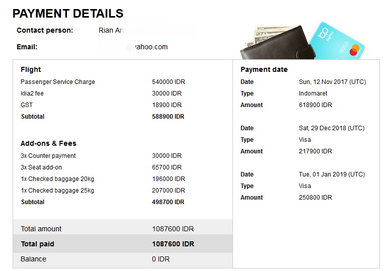Viewport: 385px width, 271px height.
Task: Click the 1x Checked baggage 20kg item
Action: [x=57, y=179]
